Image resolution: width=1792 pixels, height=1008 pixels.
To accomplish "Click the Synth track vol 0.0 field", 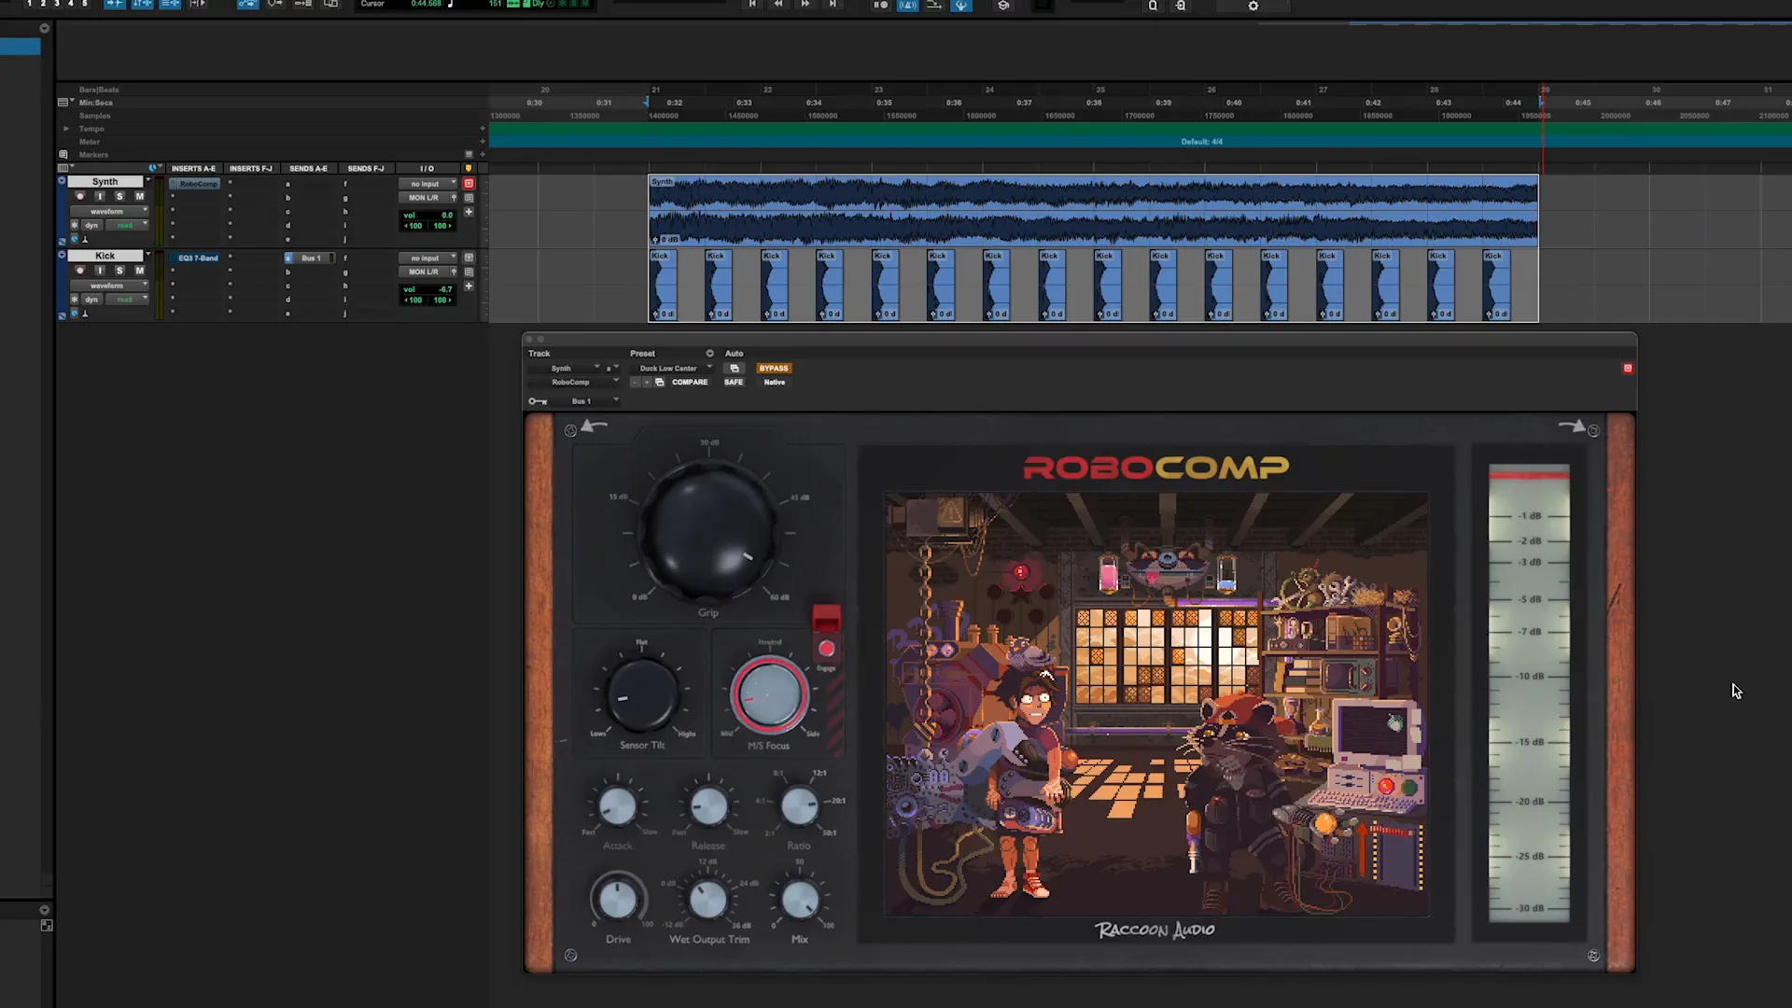I will [428, 215].
